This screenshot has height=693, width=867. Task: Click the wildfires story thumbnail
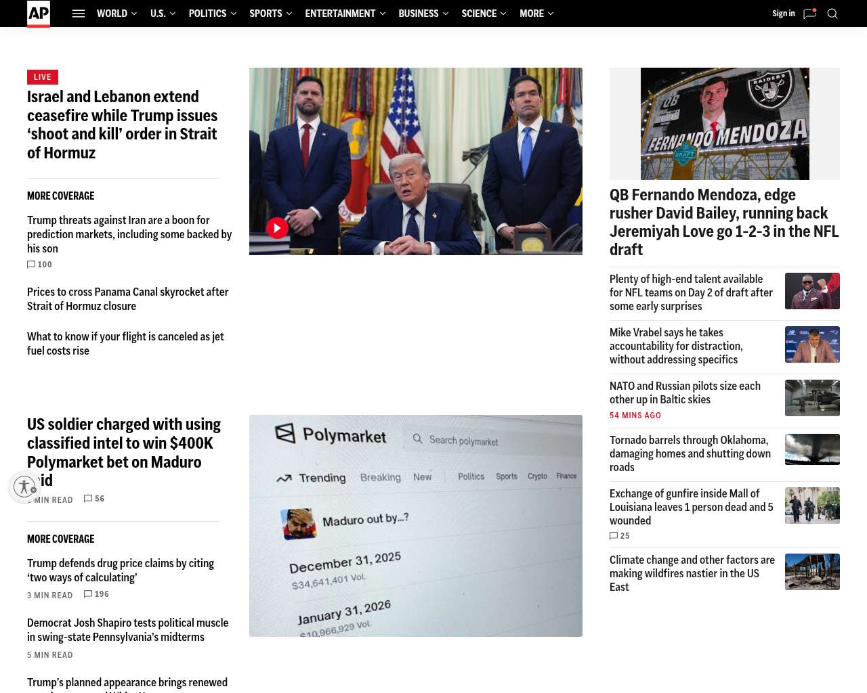(812, 572)
